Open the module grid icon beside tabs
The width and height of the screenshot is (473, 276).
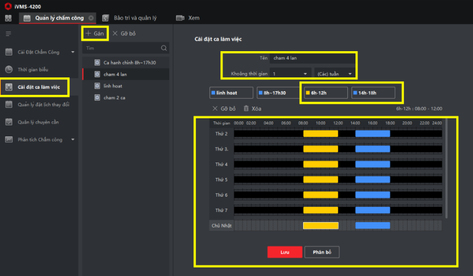[8, 18]
